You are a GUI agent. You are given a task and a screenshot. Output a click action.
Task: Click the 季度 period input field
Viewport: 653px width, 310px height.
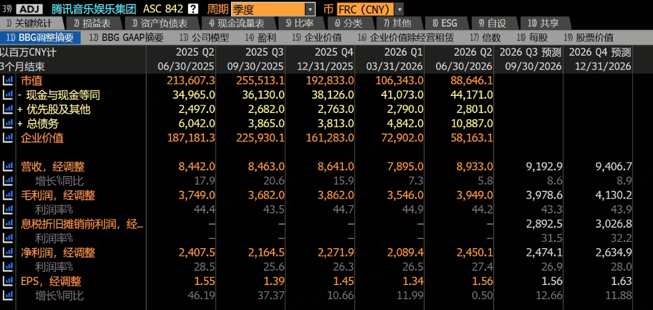coord(268,9)
